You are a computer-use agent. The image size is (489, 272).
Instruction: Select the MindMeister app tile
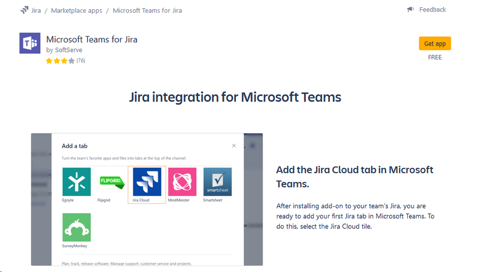pyautogui.click(x=182, y=181)
